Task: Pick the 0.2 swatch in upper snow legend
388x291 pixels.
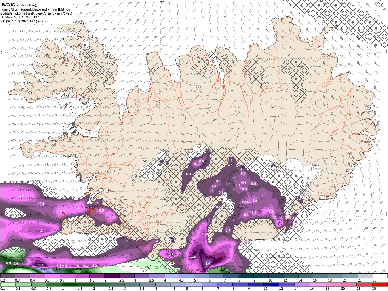Action: [x=8, y=276]
